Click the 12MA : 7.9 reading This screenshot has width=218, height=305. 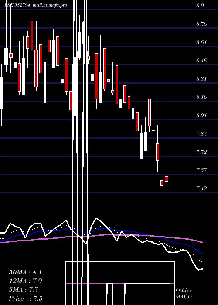(25, 281)
